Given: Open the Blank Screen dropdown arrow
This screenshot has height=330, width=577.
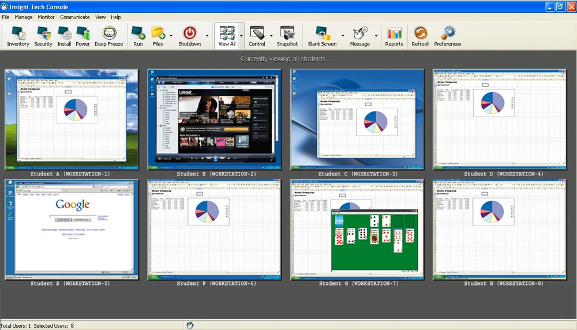Looking at the screenshot, I should click(343, 36).
